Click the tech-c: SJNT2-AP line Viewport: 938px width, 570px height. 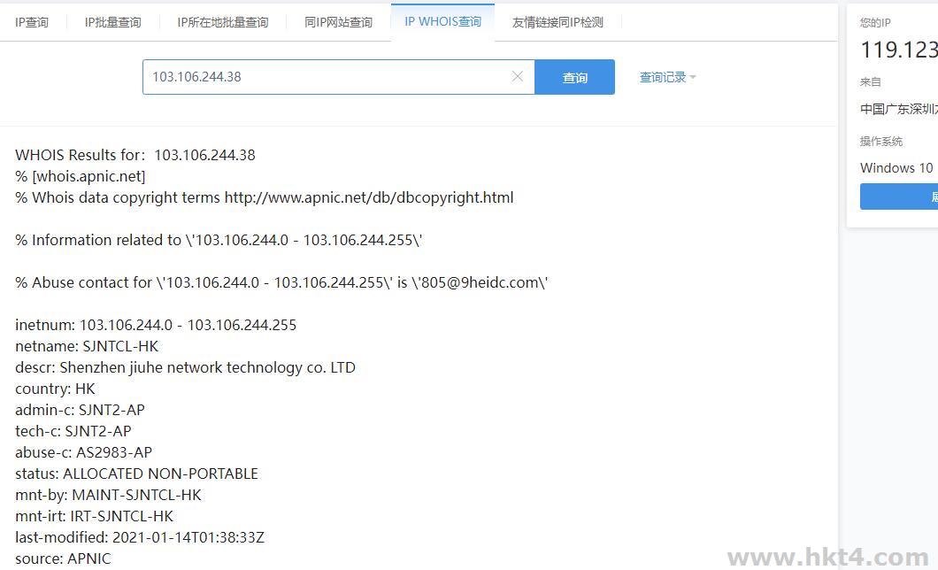(x=73, y=431)
